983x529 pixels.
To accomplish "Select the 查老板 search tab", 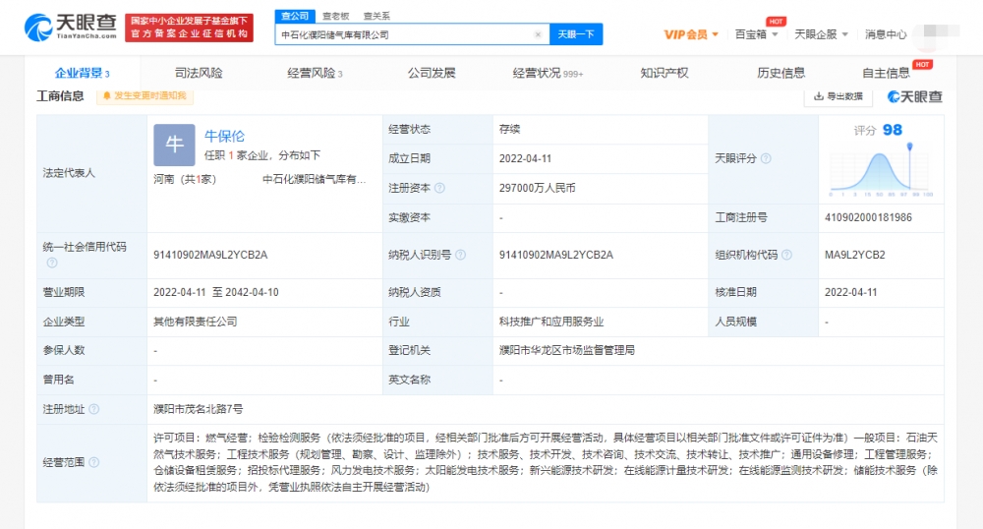I will click(x=336, y=17).
